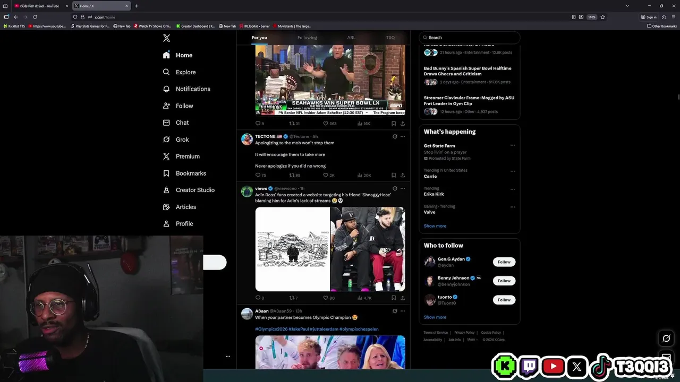
Task: Click the Profile icon in sidebar
Action: point(166,224)
